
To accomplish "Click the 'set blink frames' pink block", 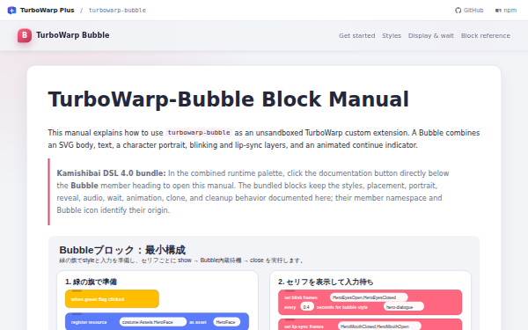I will point(370,302).
